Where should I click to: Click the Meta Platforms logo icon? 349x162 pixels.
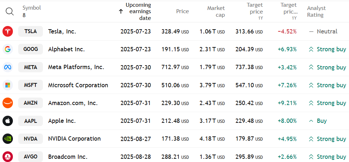tap(8, 67)
